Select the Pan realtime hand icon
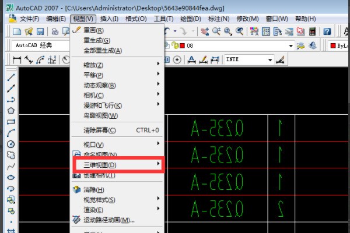The image size is (350, 233). click(205, 31)
